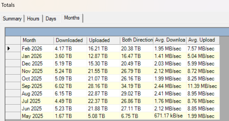Click the Months tab
The width and height of the screenshot is (229, 121).
pos(72,18)
